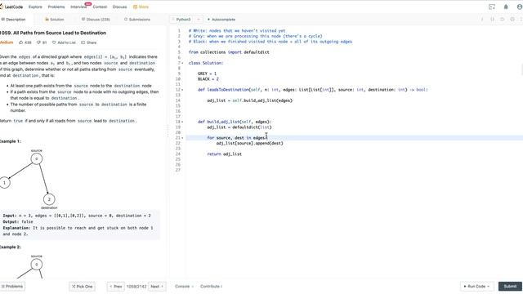The image size is (523, 294).
Task: Switch to the Submissions tab
Action: click(x=137, y=20)
